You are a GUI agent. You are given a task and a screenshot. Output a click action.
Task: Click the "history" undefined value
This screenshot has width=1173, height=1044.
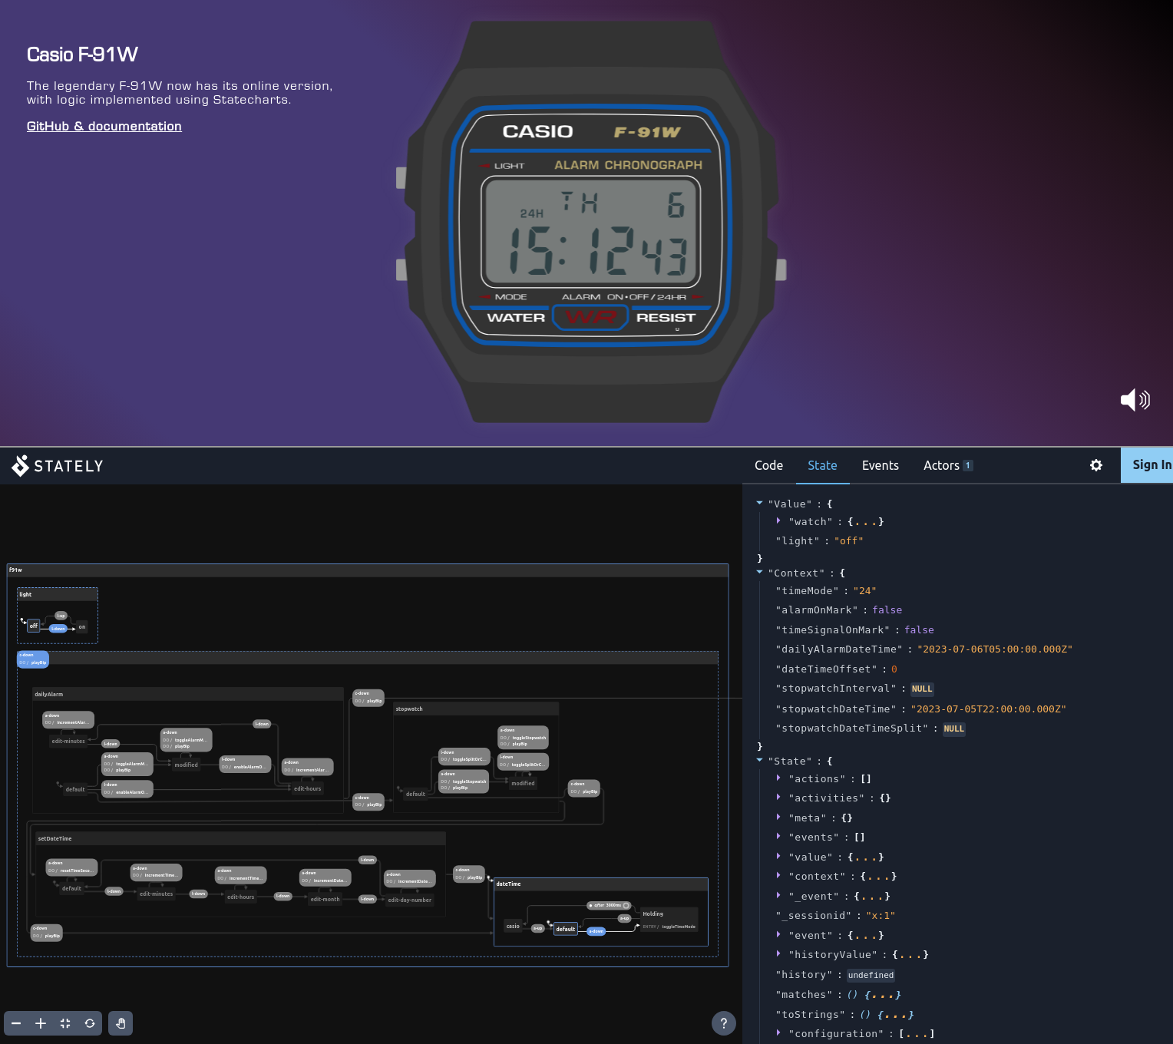871,975
